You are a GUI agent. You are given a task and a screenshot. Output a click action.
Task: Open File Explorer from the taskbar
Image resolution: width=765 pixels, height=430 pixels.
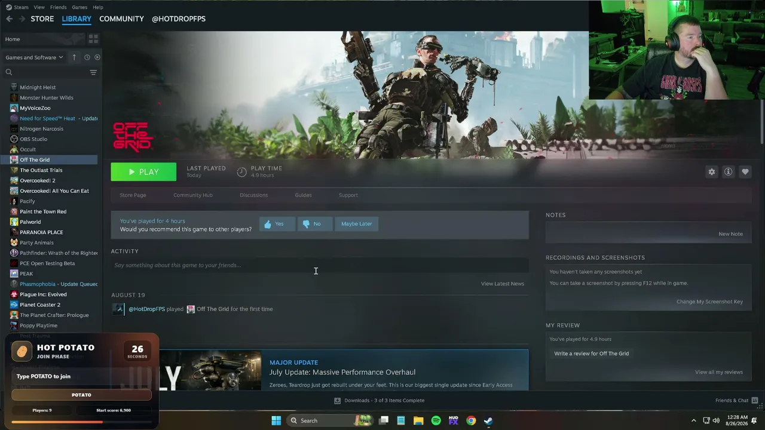[x=418, y=420]
